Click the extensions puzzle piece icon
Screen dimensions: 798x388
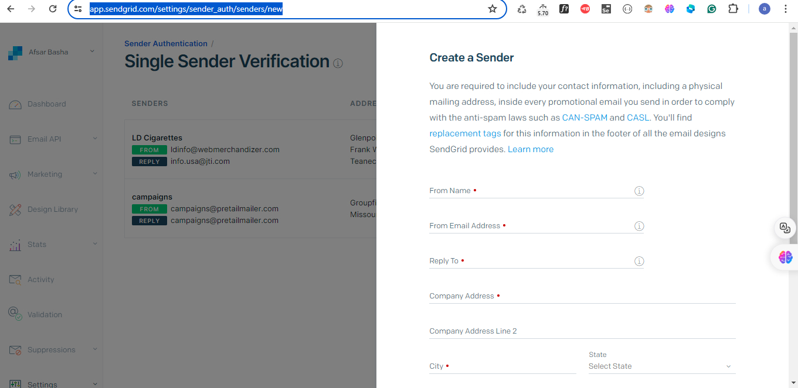pos(734,9)
